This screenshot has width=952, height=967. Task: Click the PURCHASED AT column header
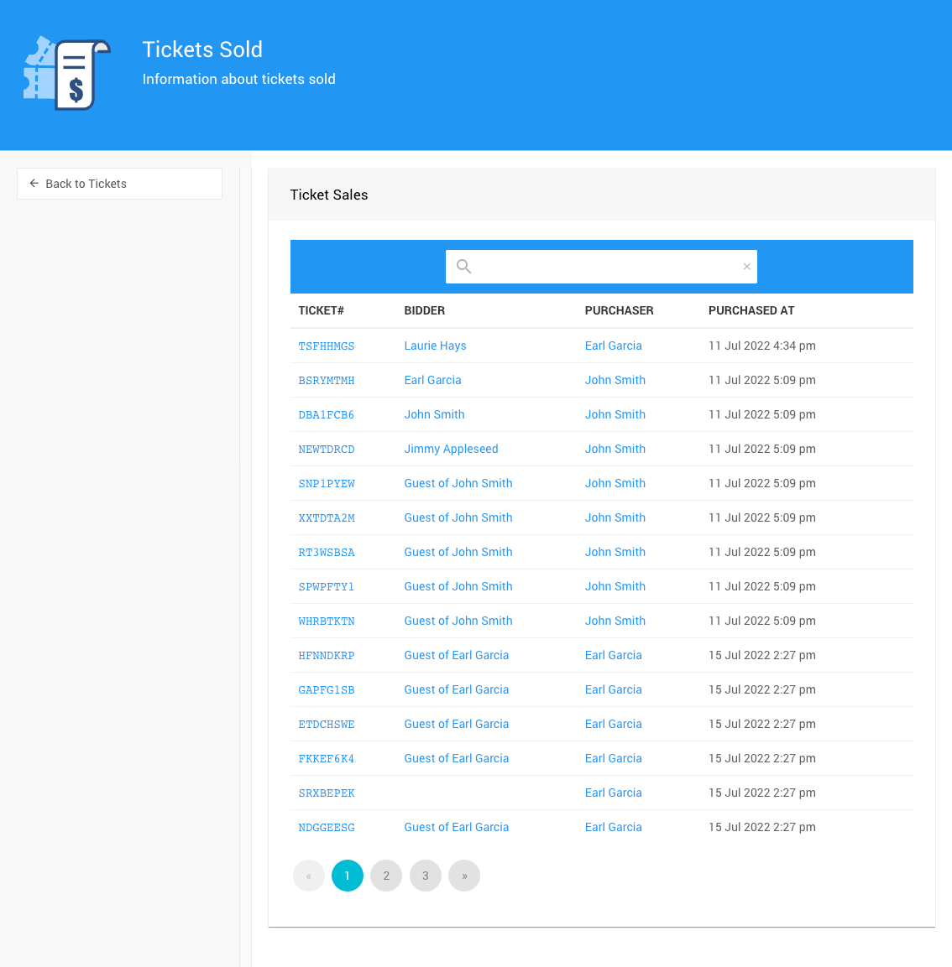tap(751, 310)
